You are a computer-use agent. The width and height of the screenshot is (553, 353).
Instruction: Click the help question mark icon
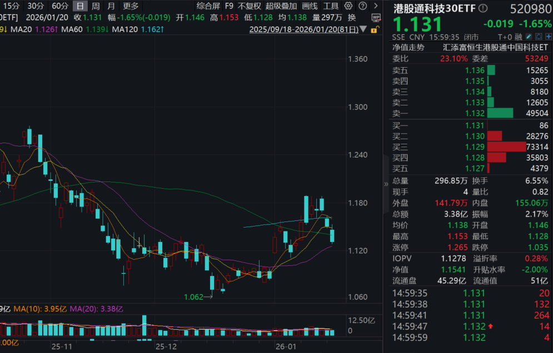coord(362,6)
